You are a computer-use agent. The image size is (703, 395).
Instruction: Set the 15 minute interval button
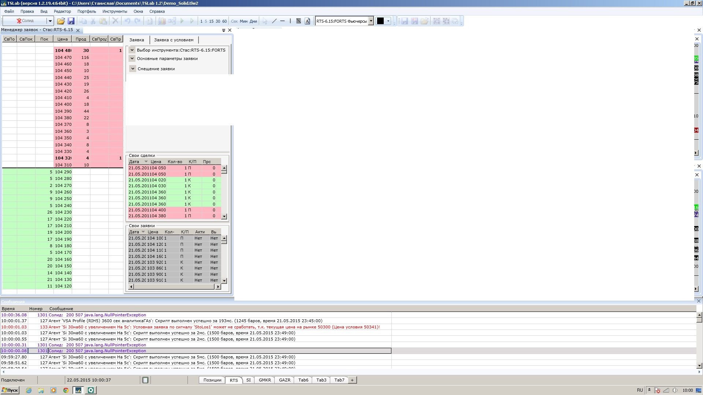[x=211, y=21]
